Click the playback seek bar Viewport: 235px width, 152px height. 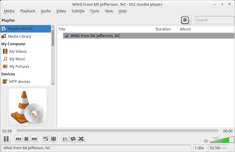(x=118, y=131)
